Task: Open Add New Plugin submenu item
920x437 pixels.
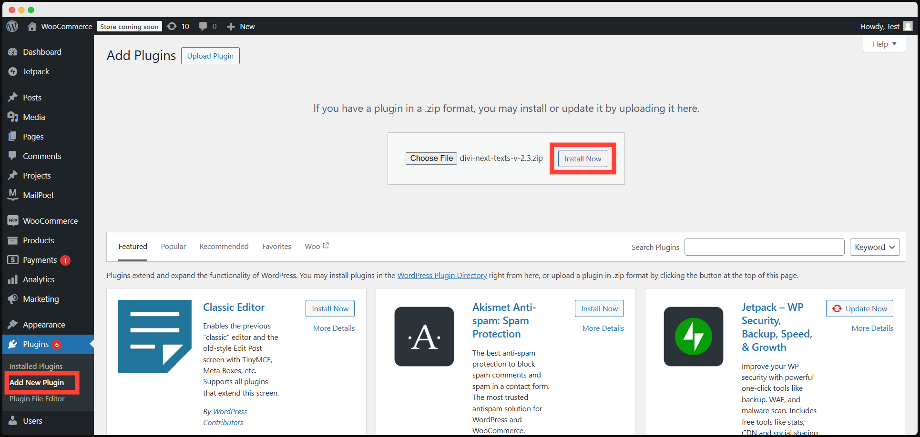Action: [37, 382]
